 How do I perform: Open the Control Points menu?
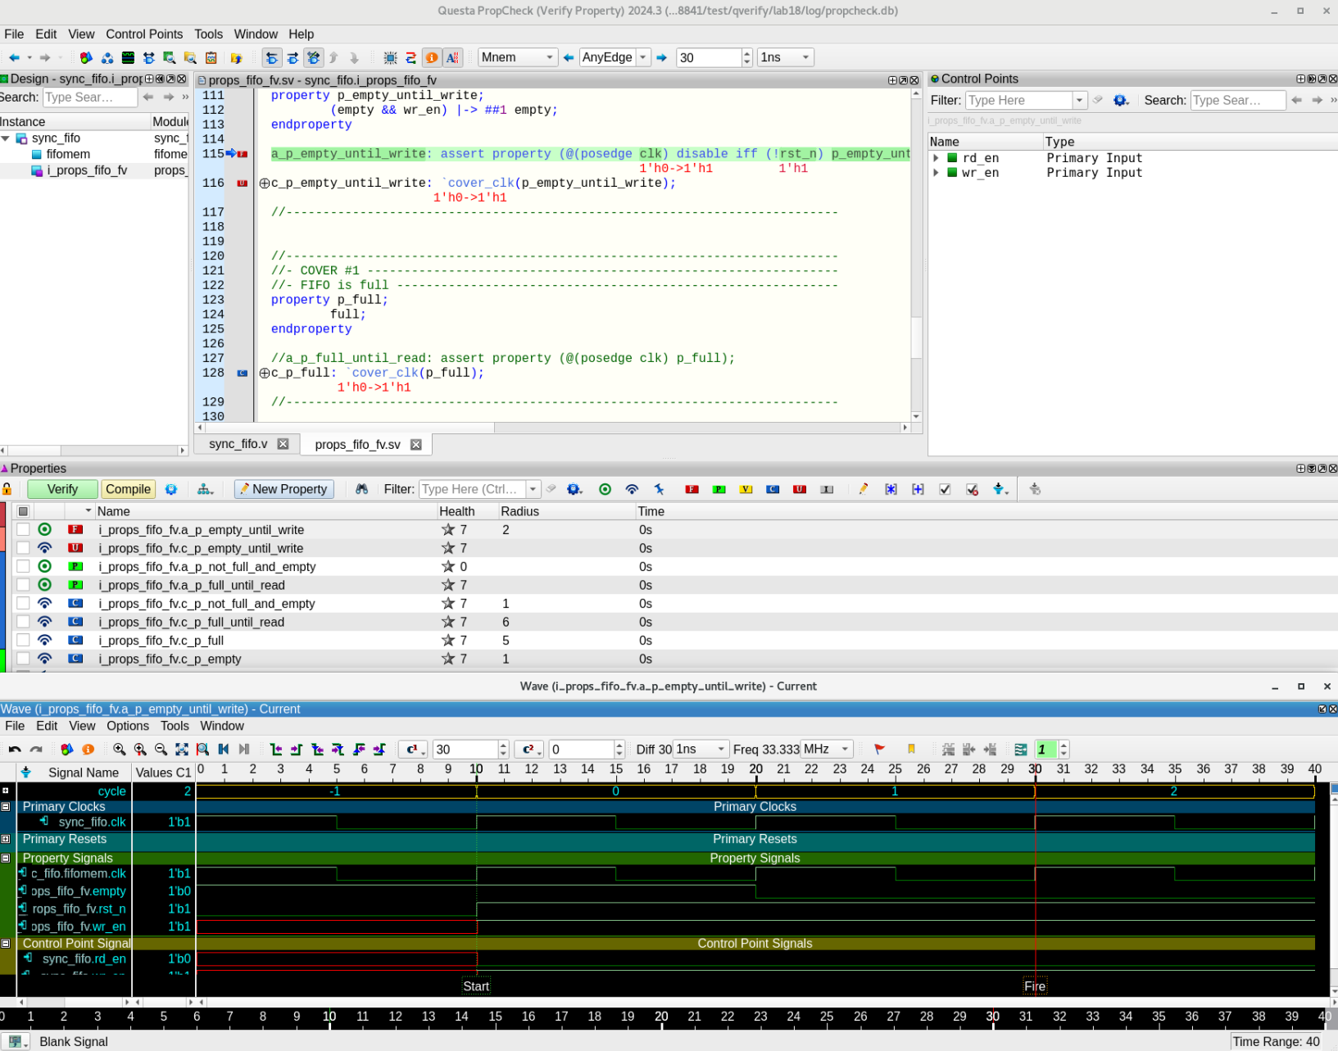(144, 34)
